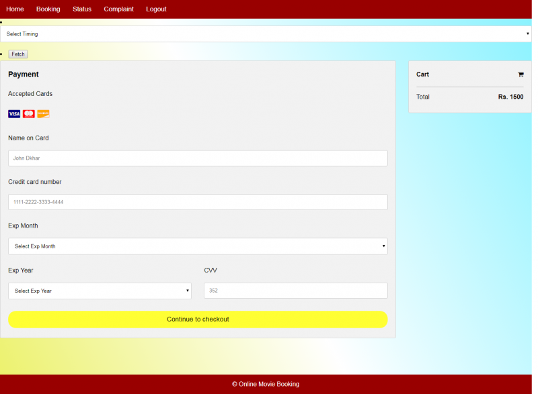This screenshot has height=394, width=538.
Task: Focus the Name on Card field
Action: [x=198, y=158]
